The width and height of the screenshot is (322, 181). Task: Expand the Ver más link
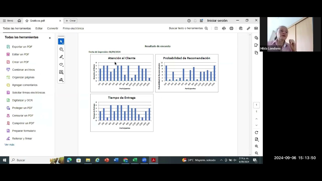9,145
